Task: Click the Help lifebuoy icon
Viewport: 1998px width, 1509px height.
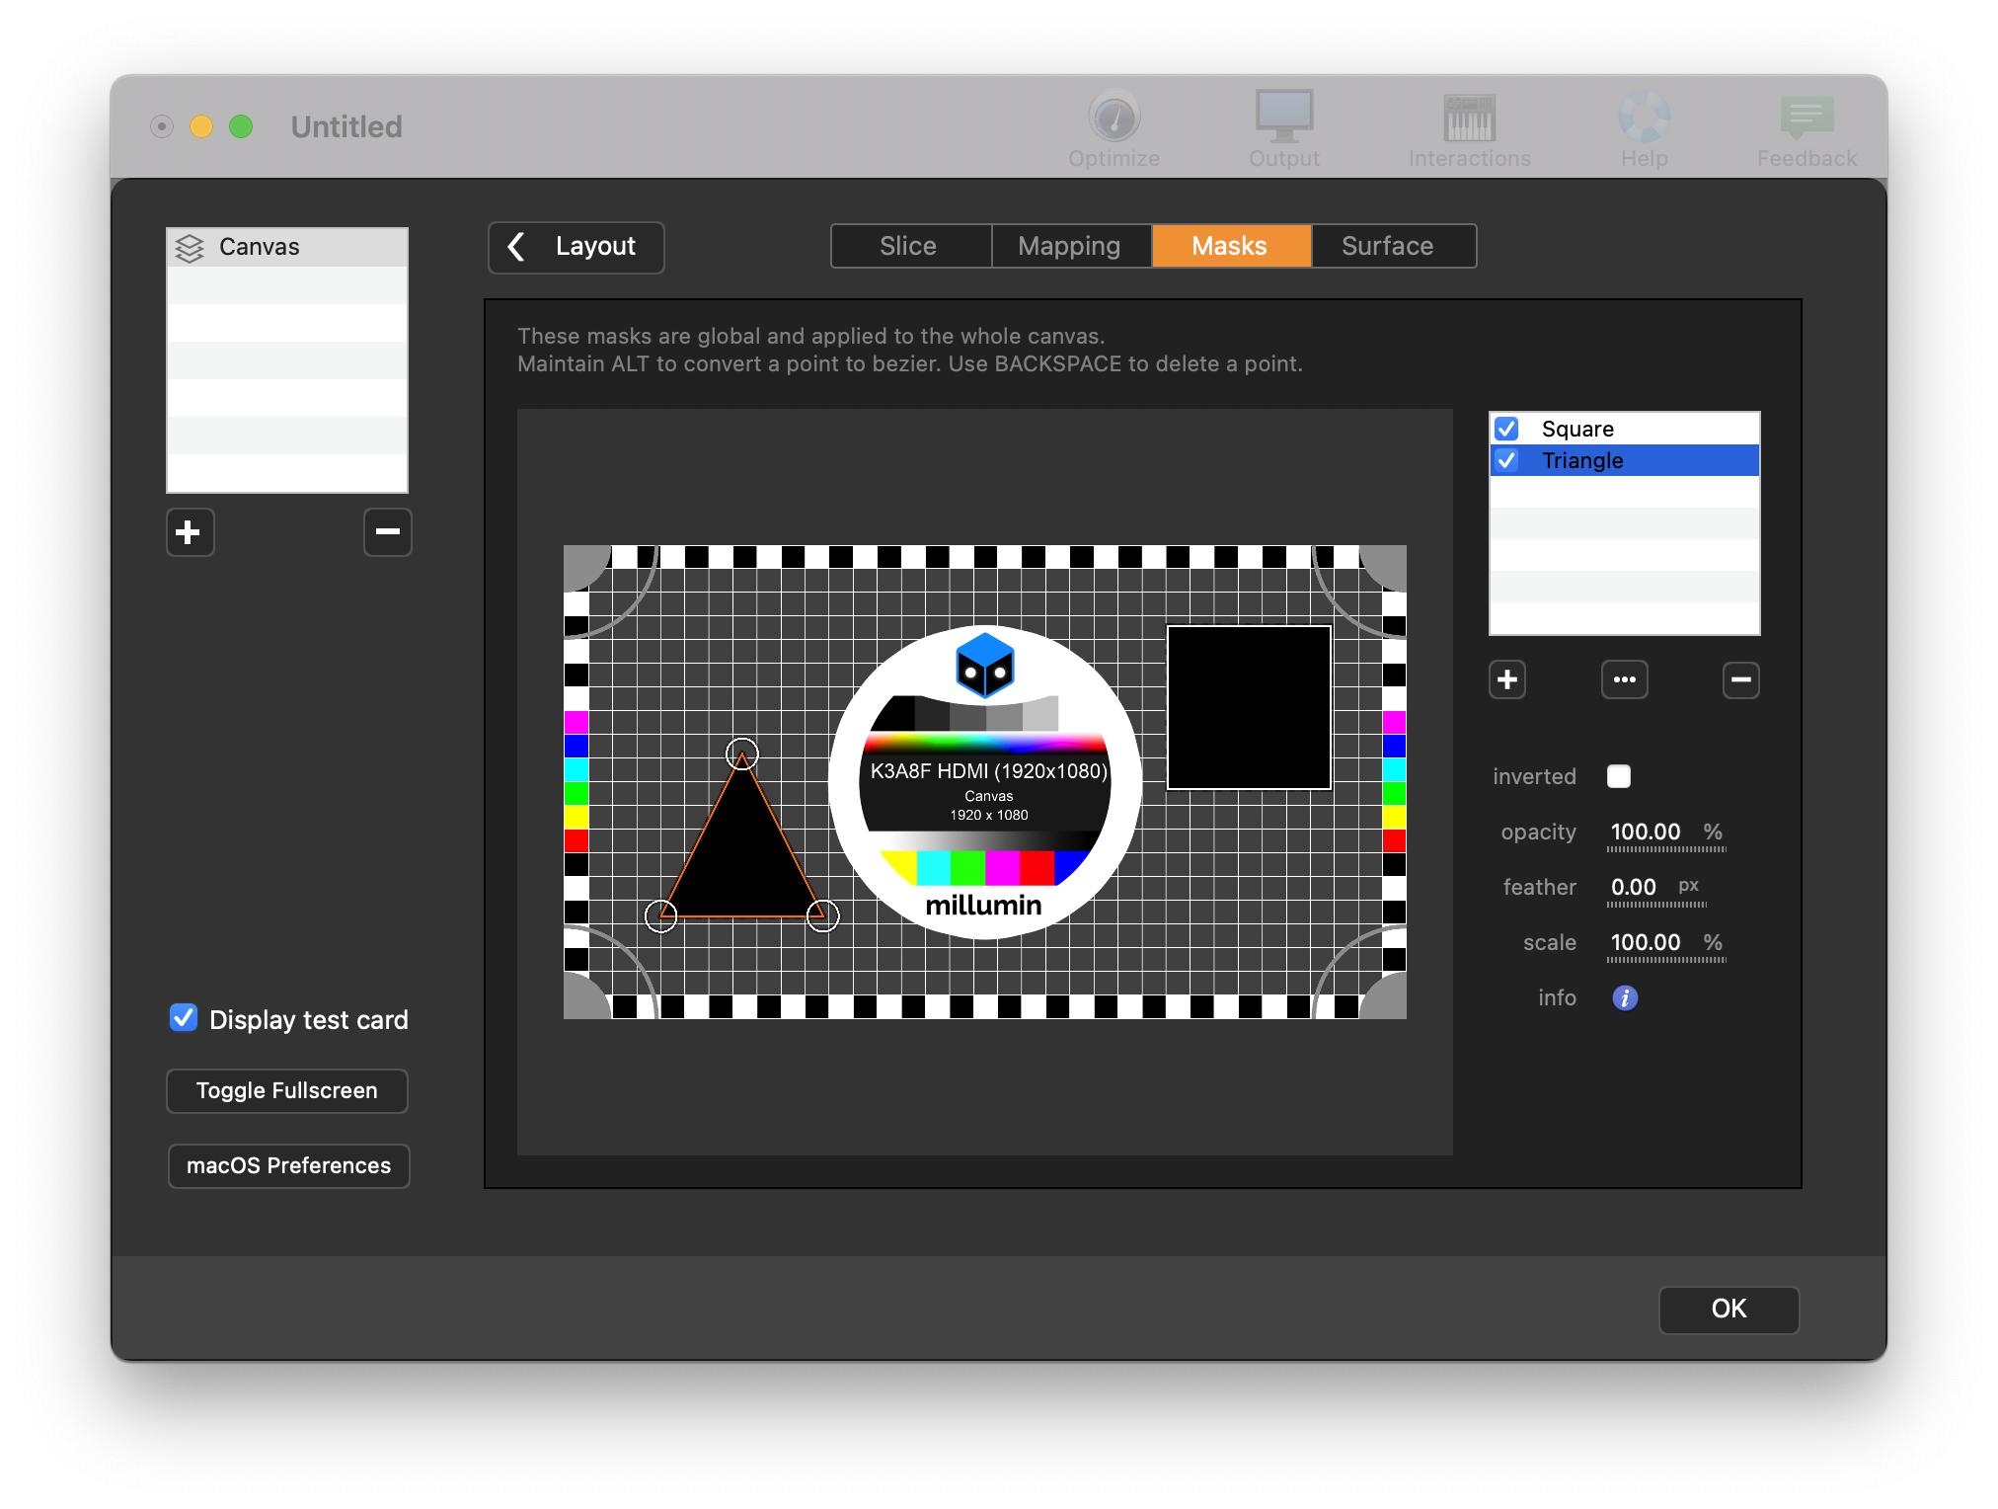Action: (x=1644, y=119)
